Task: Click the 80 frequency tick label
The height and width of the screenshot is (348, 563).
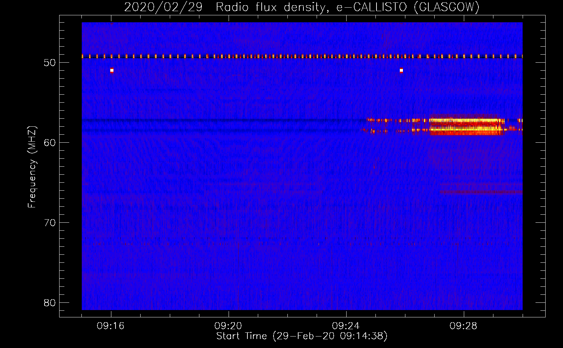Action: [x=50, y=303]
